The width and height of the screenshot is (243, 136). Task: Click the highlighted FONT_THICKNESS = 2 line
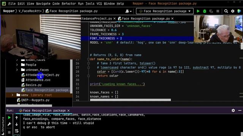pyautogui.click(x=137, y=39)
